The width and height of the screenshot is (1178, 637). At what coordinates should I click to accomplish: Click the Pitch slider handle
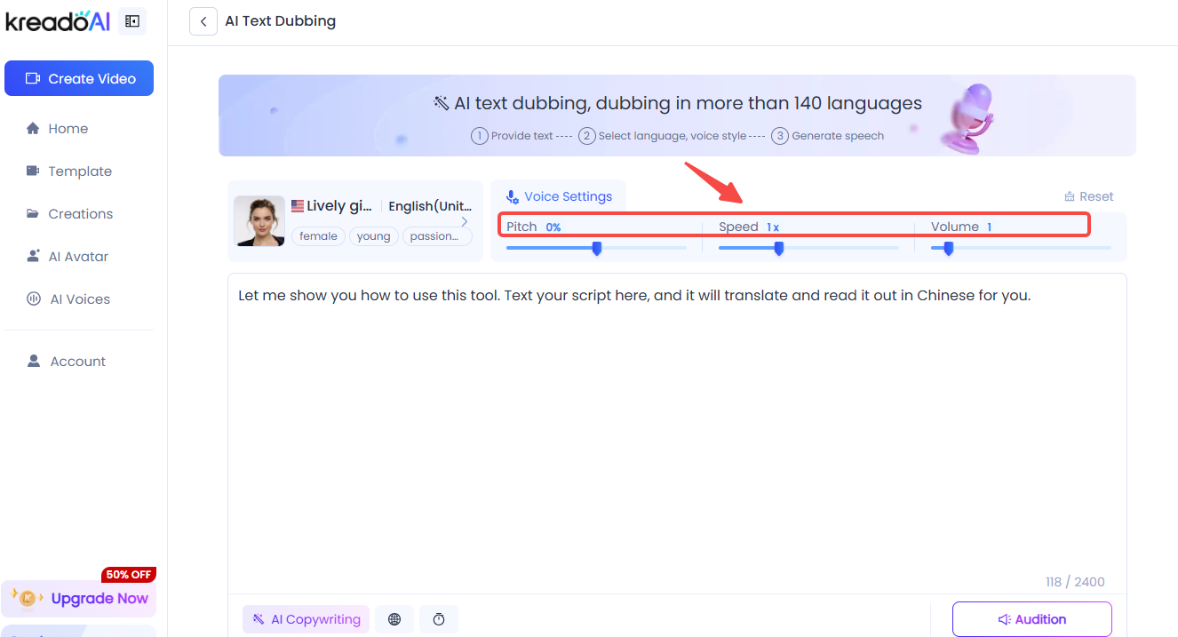(x=597, y=249)
